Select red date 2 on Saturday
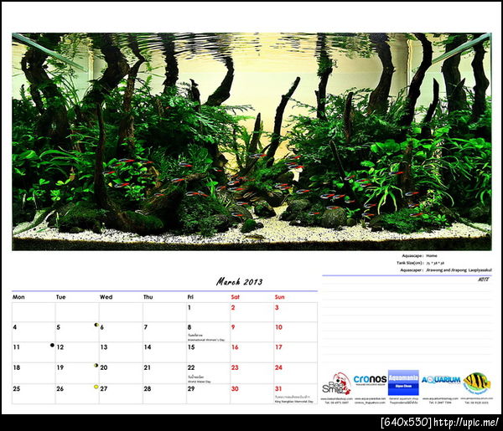The image size is (503, 431). point(233,308)
